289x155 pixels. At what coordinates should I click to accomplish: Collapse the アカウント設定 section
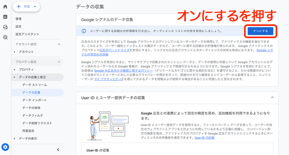pos(59,44)
